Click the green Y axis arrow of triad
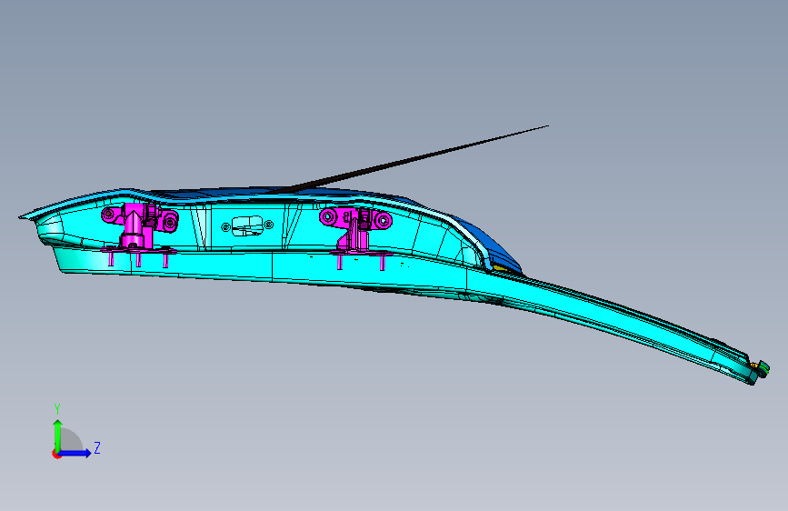 (57, 436)
